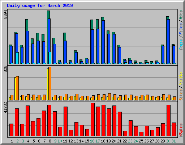The image size is (185, 145).
Task: Select the blue "Files" legend label
Action: (181, 29)
